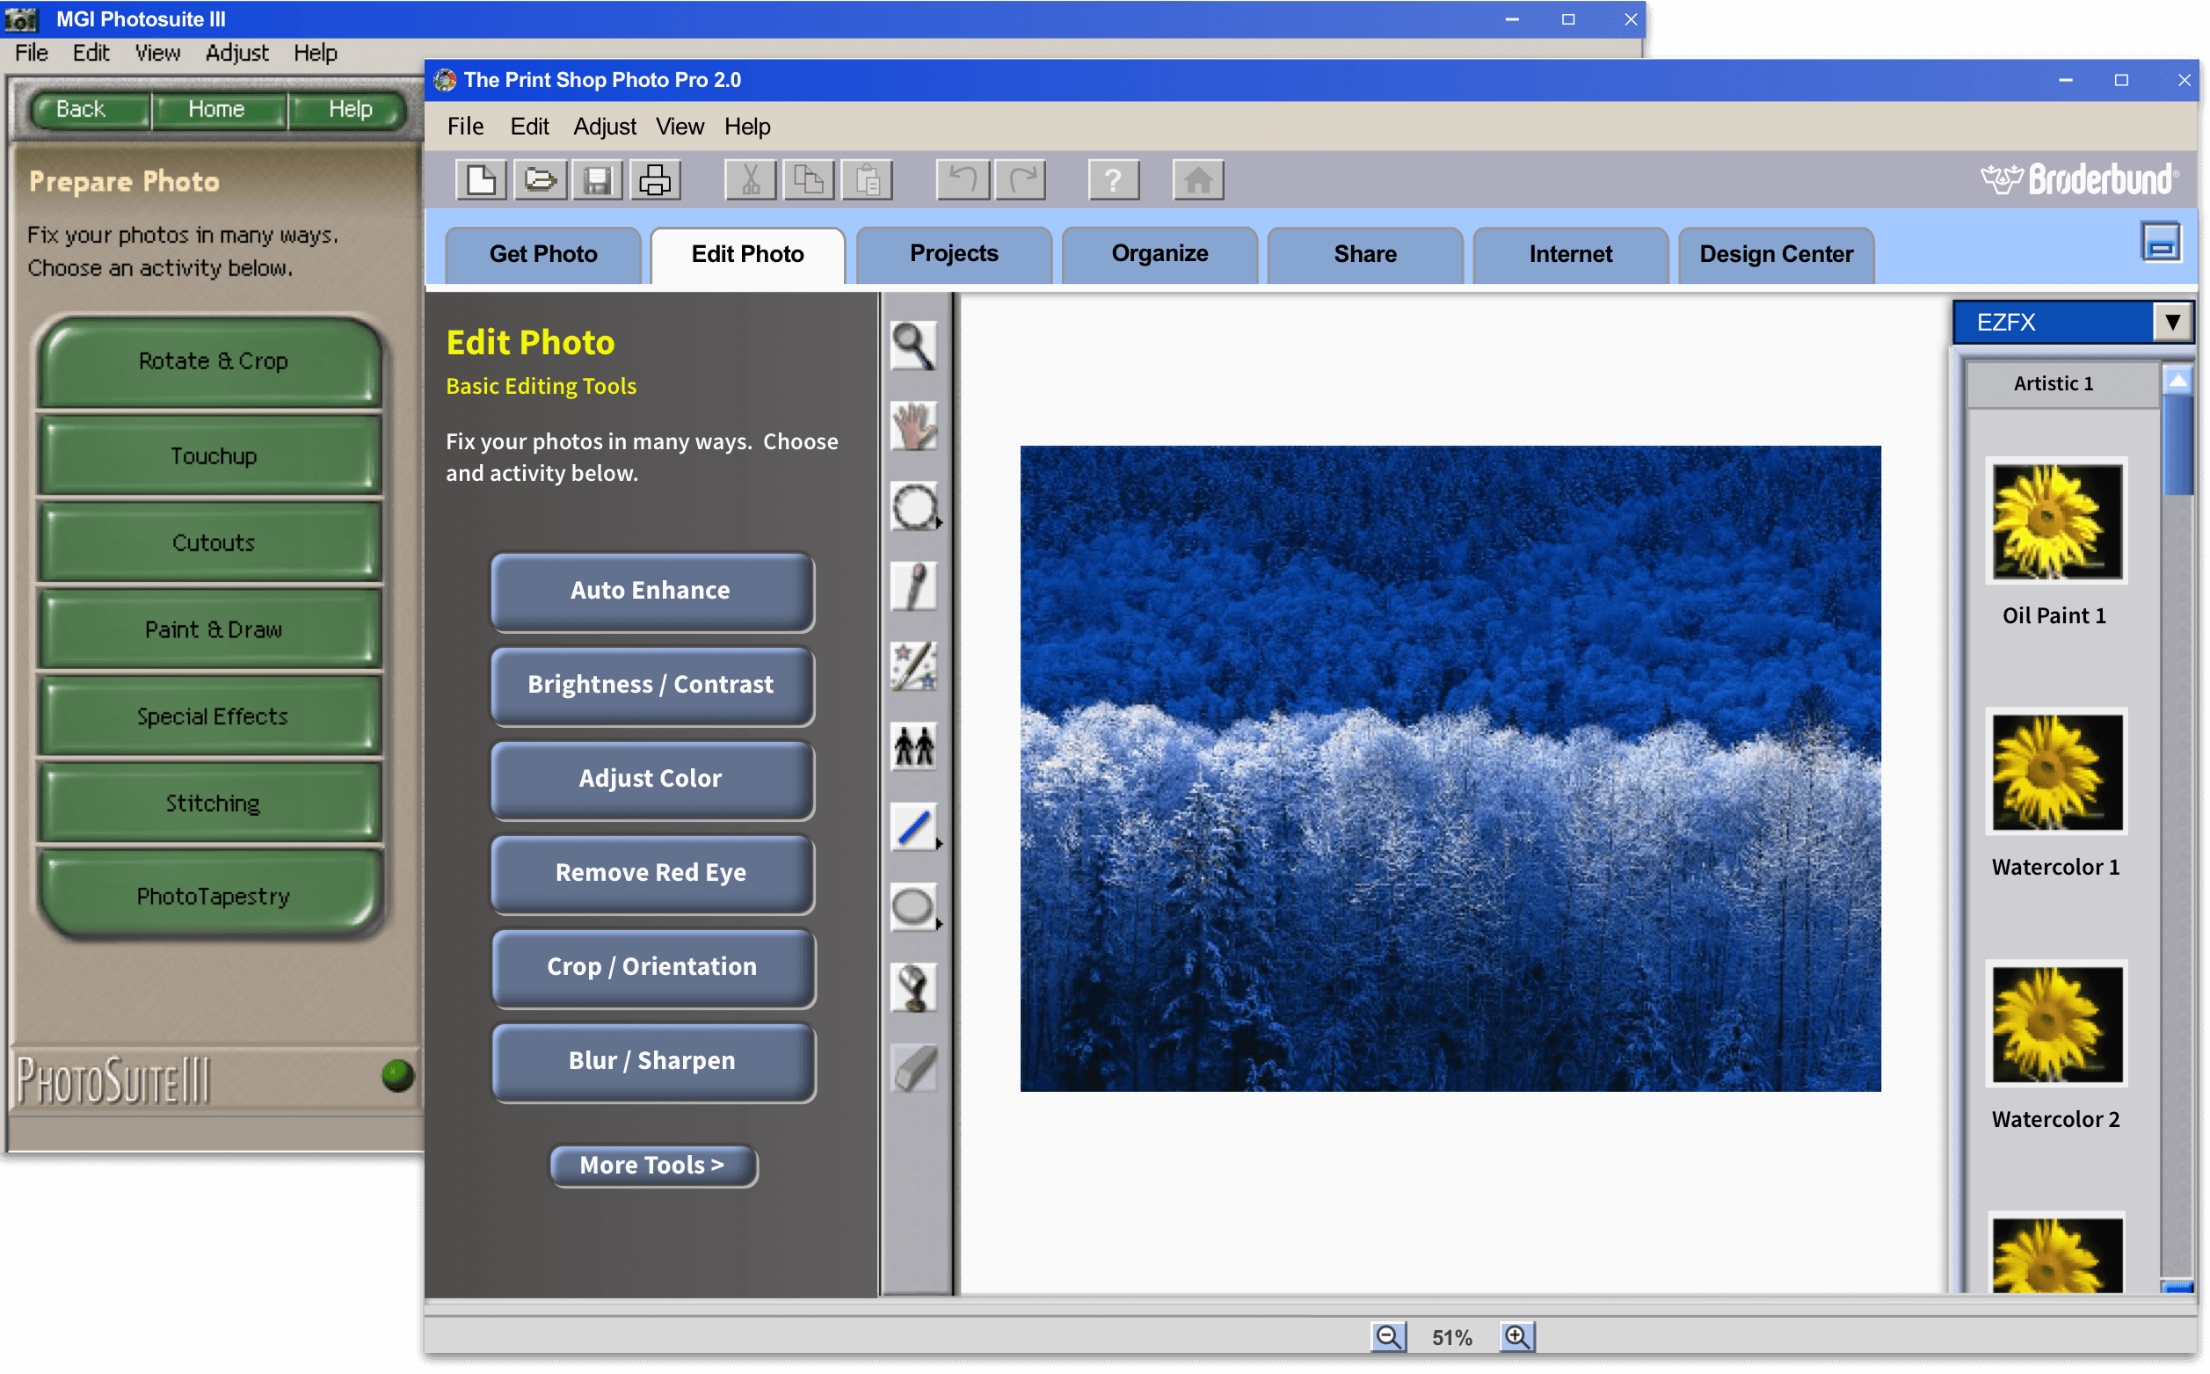
Task: Select the magnifying glass zoom tool
Action: [913, 345]
